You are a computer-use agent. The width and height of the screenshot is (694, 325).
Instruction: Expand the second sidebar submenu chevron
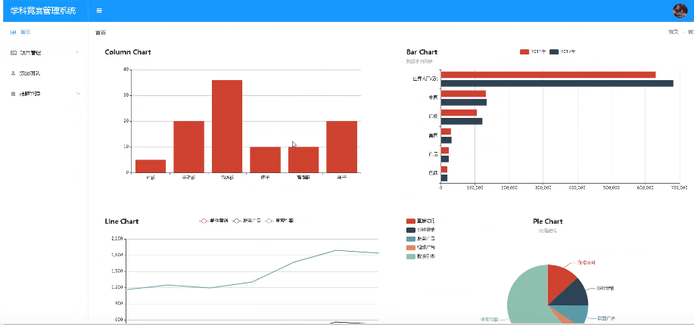[x=77, y=53]
